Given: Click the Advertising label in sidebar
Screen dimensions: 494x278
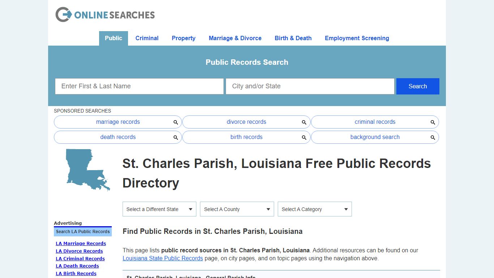Looking at the screenshot, I should 68,223.
